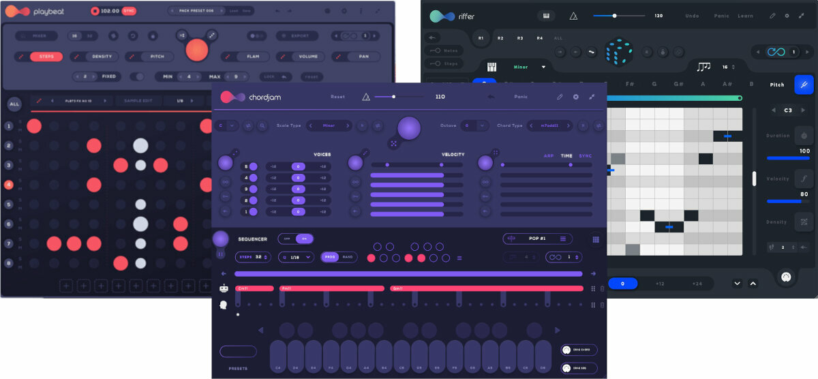Viewport: 818px width, 379px height.
Task: Select the R3 riff slot in Riffer
Action: (x=520, y=38)
